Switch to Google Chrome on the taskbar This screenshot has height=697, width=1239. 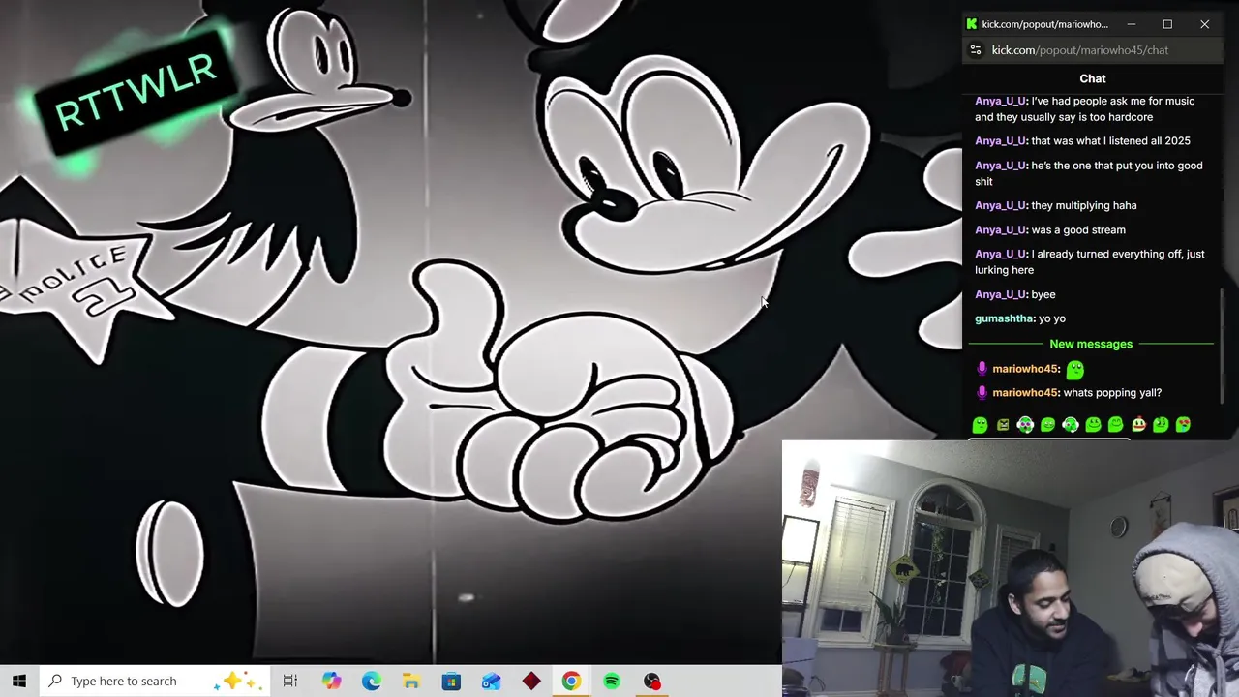[571, 681]
